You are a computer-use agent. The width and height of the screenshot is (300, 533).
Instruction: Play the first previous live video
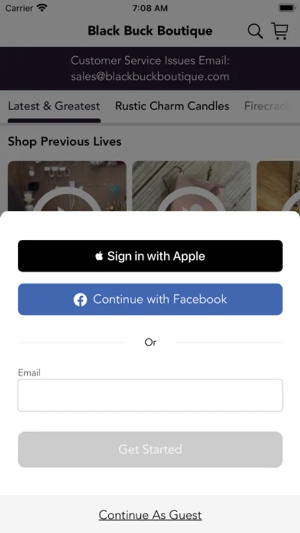pyautogui.click(x=67, y=187)
